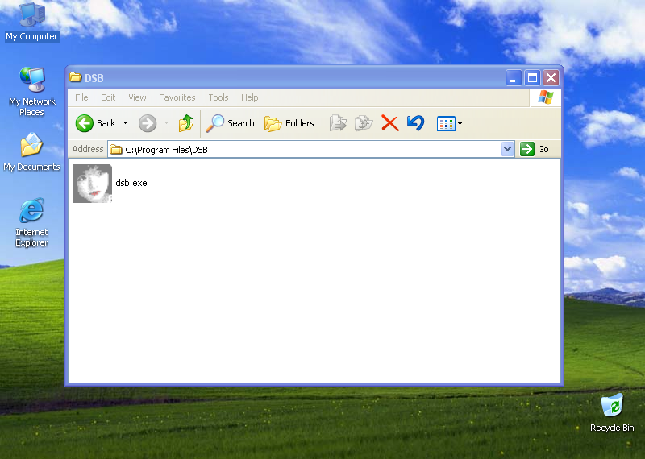The image size is (645, 459).
Task: Open the Back history dropdown arrow
Action: point(126,123)
